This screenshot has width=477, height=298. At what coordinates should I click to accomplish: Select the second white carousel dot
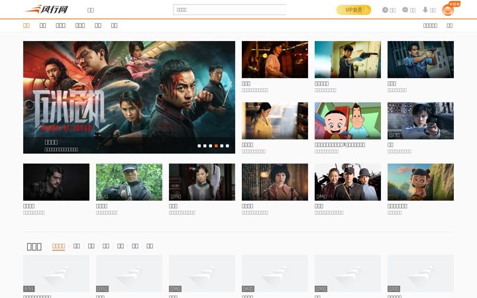click(205, 146)
